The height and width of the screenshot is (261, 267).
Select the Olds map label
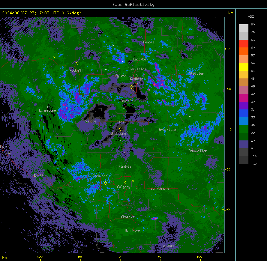pos(120,122)
